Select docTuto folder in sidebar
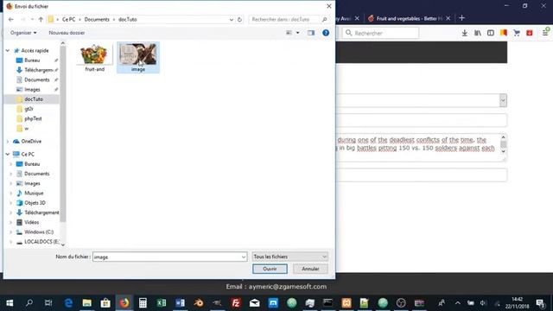553x311 pixels. click(x=34, y=99)
